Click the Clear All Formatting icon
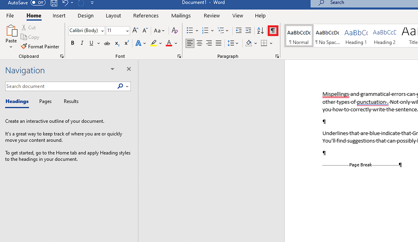Image resolution: width=418 pixels, height=242 pixels. coord(174,30)
